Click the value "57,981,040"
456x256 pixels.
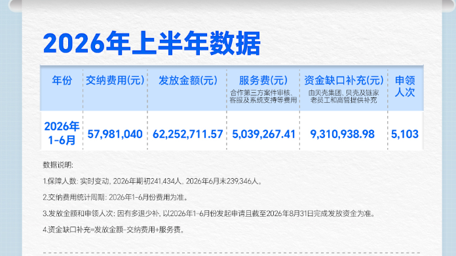(115, 134)
